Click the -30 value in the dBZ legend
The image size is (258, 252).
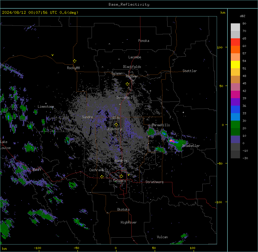tap(245, 158)
